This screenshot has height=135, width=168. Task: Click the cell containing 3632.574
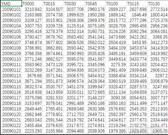click(x=32, y=87)
